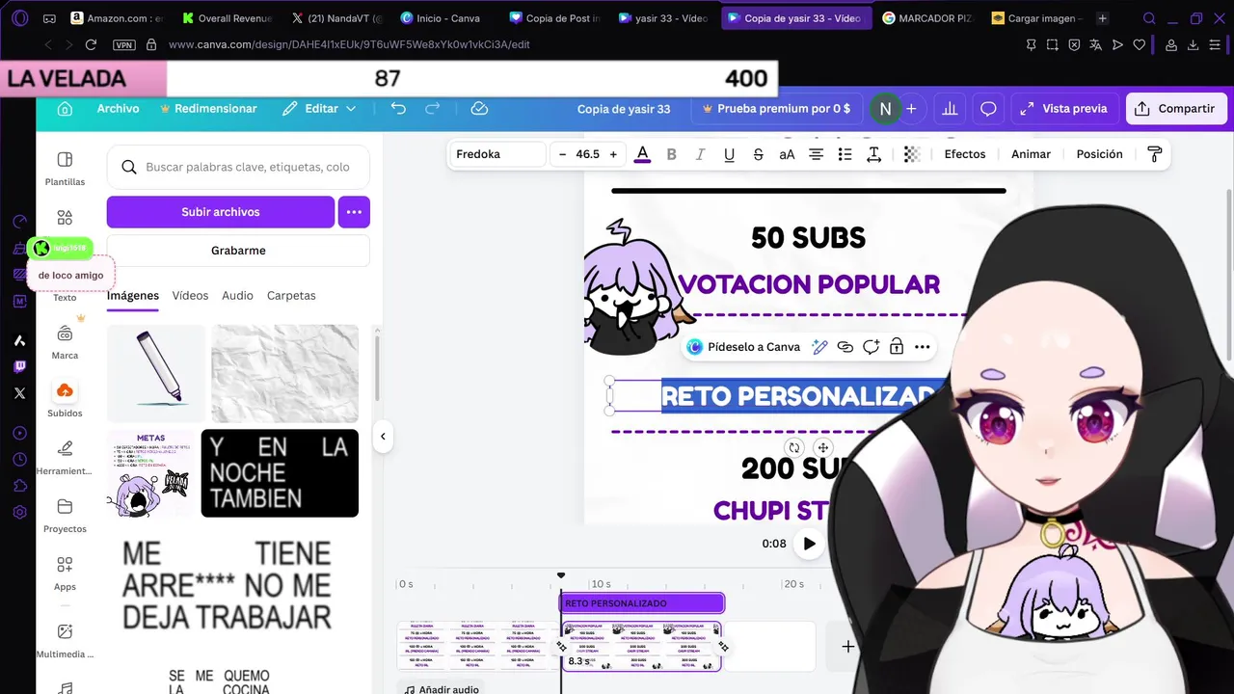Copy style with paint roller icon

coord(1154,154)
